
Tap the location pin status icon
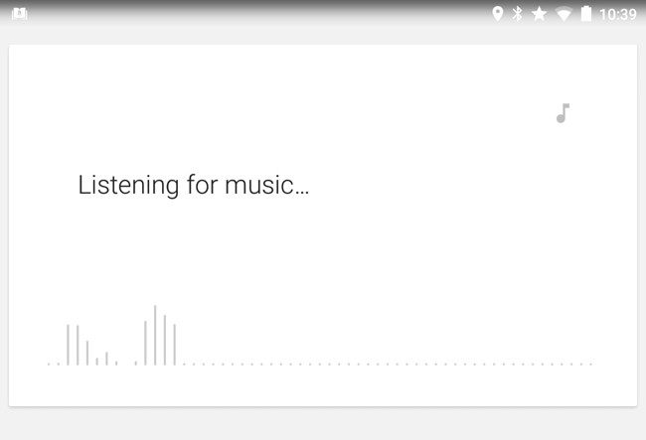point(497,14)
